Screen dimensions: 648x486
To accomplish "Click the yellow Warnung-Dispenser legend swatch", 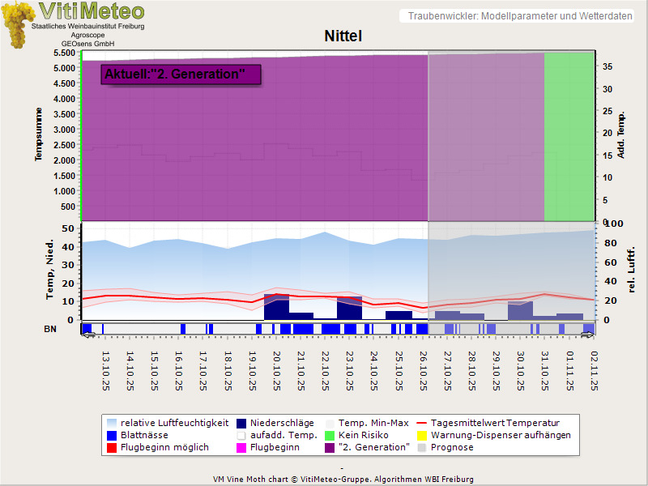I will tap(422, 435).
